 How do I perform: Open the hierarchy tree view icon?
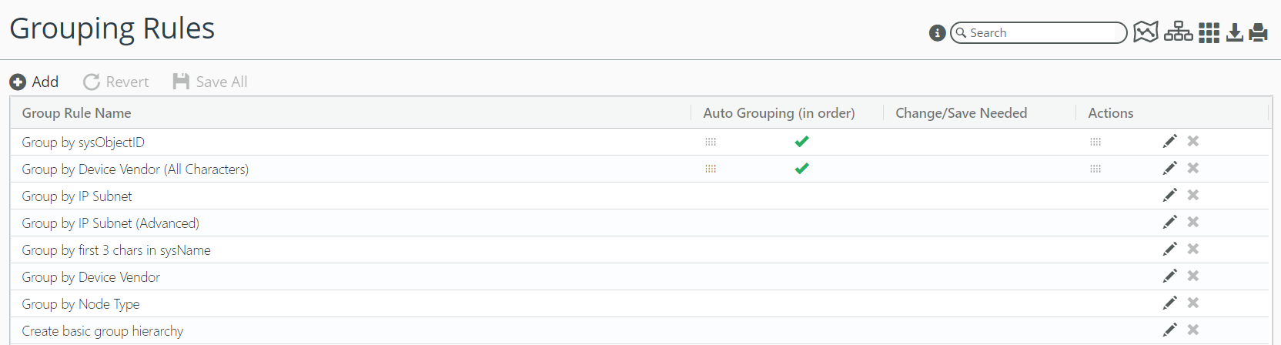[1178, 32]
